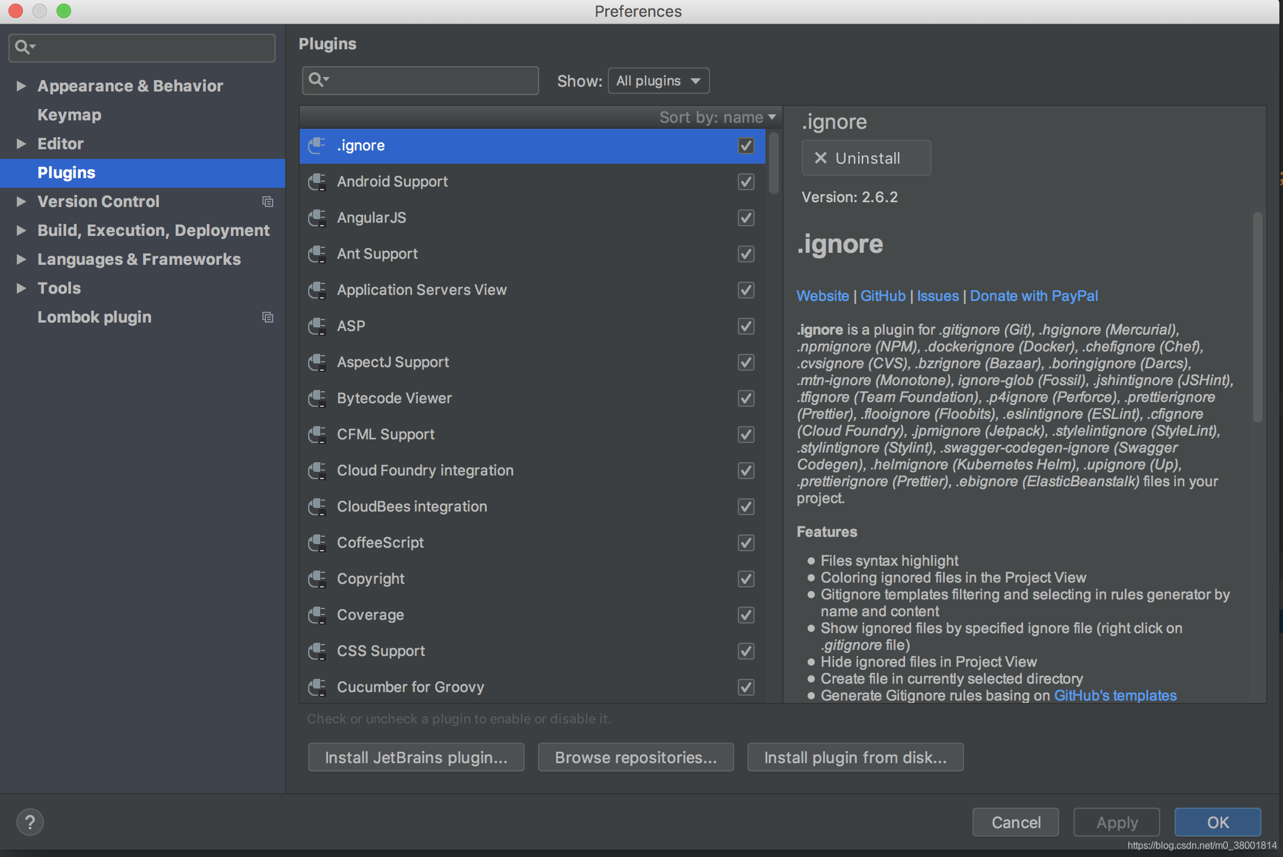This screenshot has width=1283, height=857.
Task: Click the plugin icon beside Copyright
Action: pyautogui.click(x=317, y=579)
